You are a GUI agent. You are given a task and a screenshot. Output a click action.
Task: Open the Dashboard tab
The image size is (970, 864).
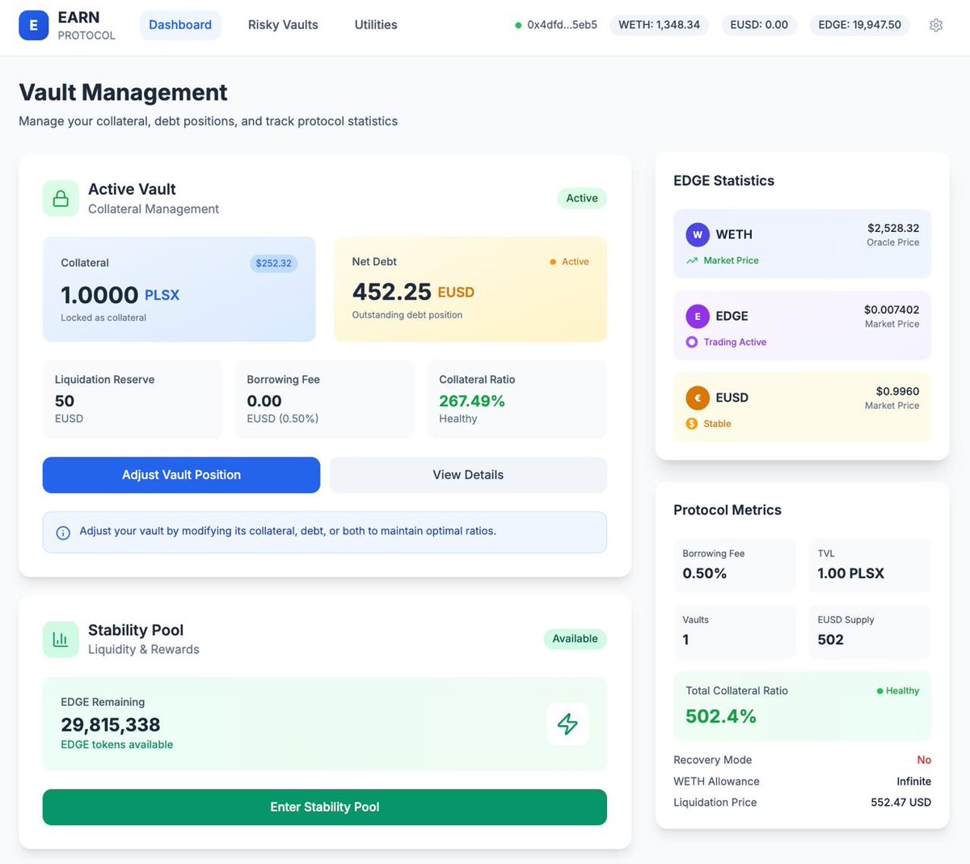pos(180,25)
